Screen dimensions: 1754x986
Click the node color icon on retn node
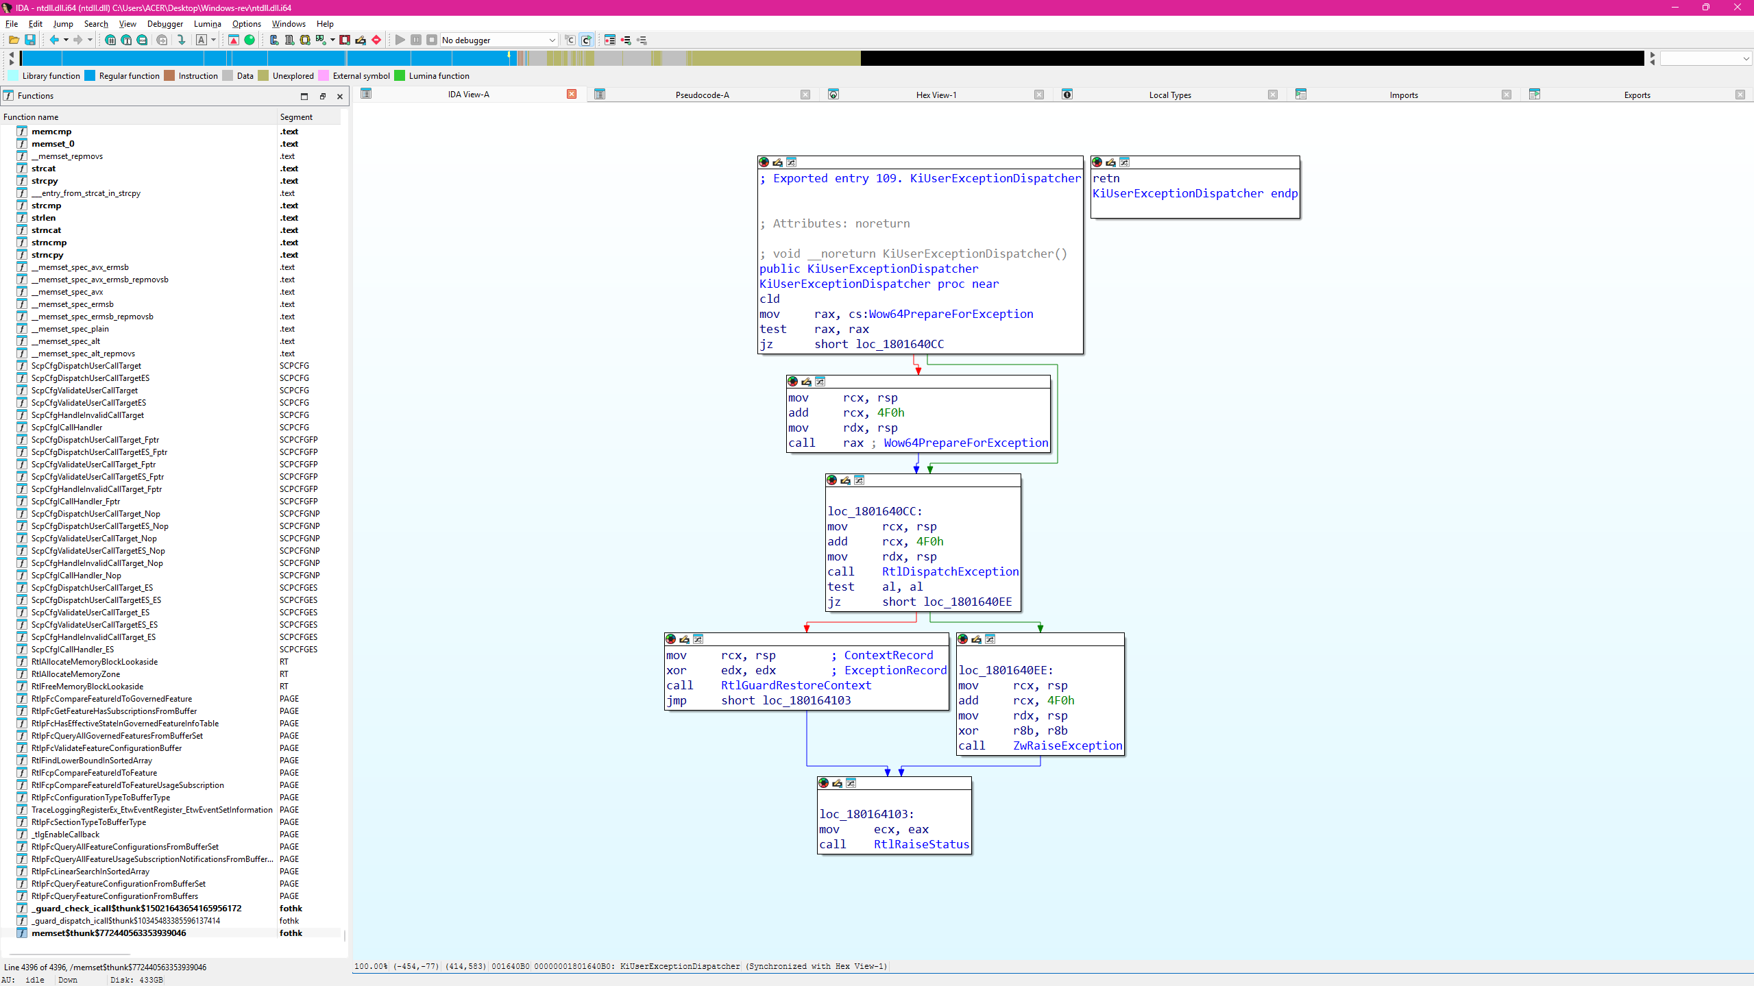[1097, 162]
